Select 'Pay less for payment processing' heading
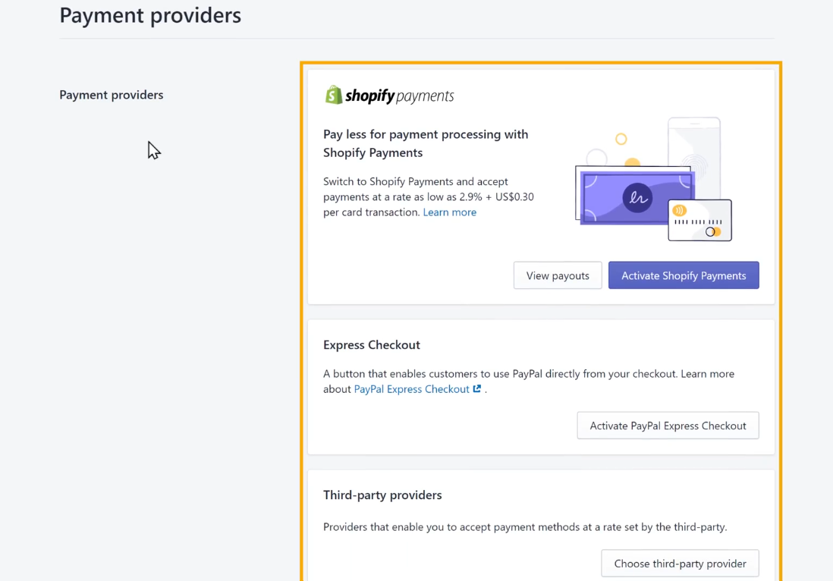 (x=426, y=143)
